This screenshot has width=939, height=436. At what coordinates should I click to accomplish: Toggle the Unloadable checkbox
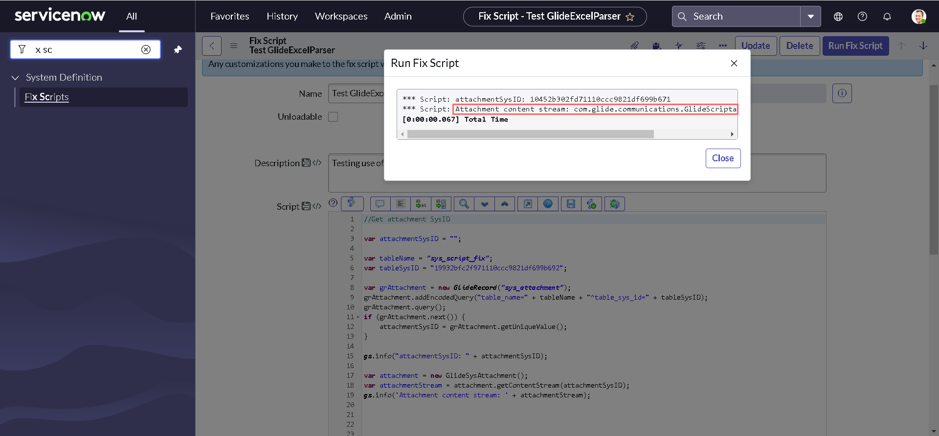pos(333,117)
